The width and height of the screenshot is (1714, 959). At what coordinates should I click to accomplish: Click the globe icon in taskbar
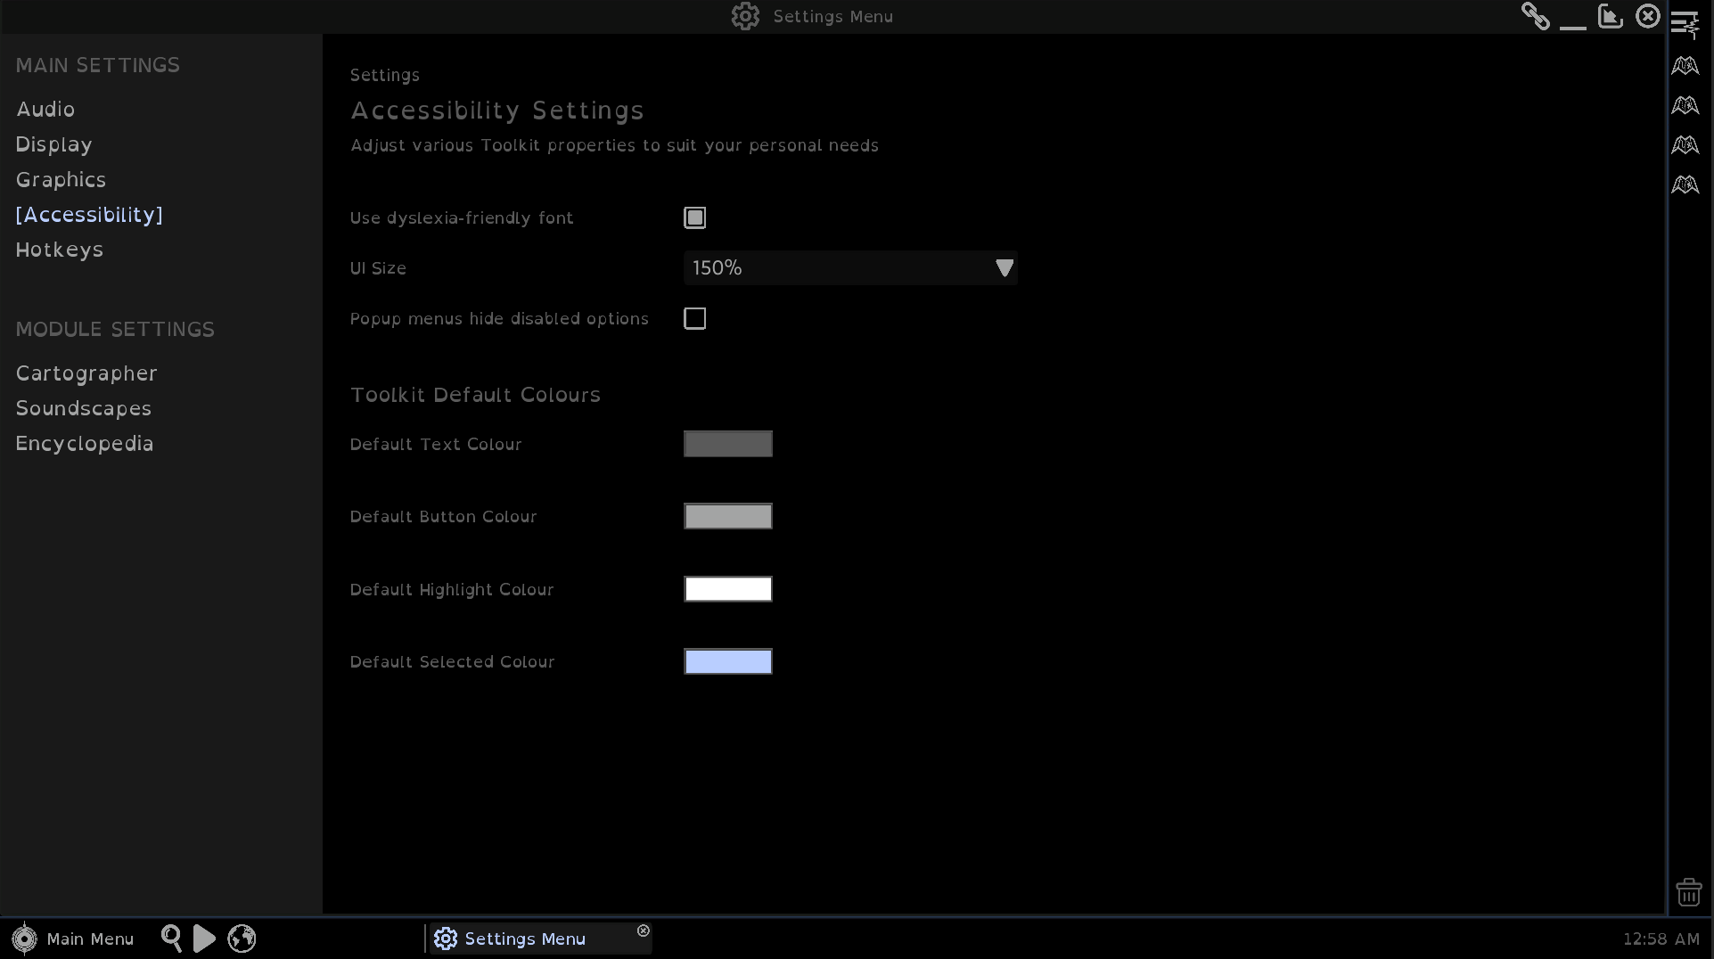[x=242, y=938]
